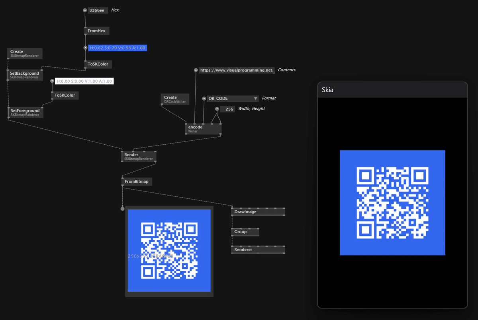
Task: Click the pin circle left of QR_CODE dropdown
Action: pyautogui.click(x=204, y=98)
